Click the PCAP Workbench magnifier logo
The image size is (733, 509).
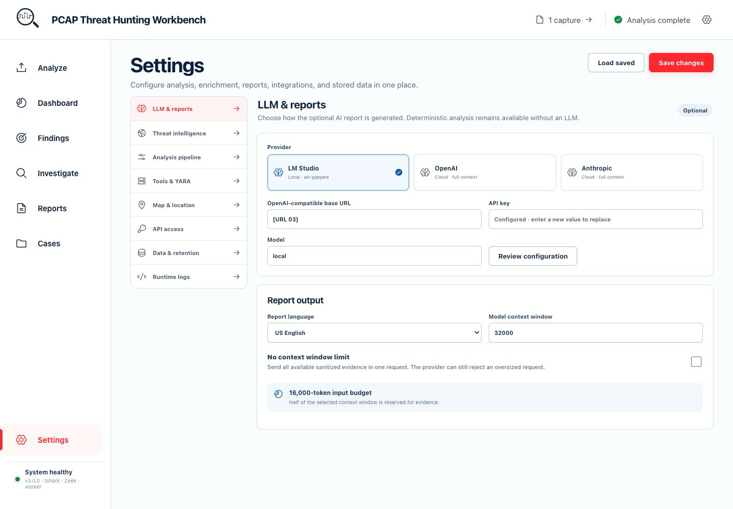coord(27,19)
